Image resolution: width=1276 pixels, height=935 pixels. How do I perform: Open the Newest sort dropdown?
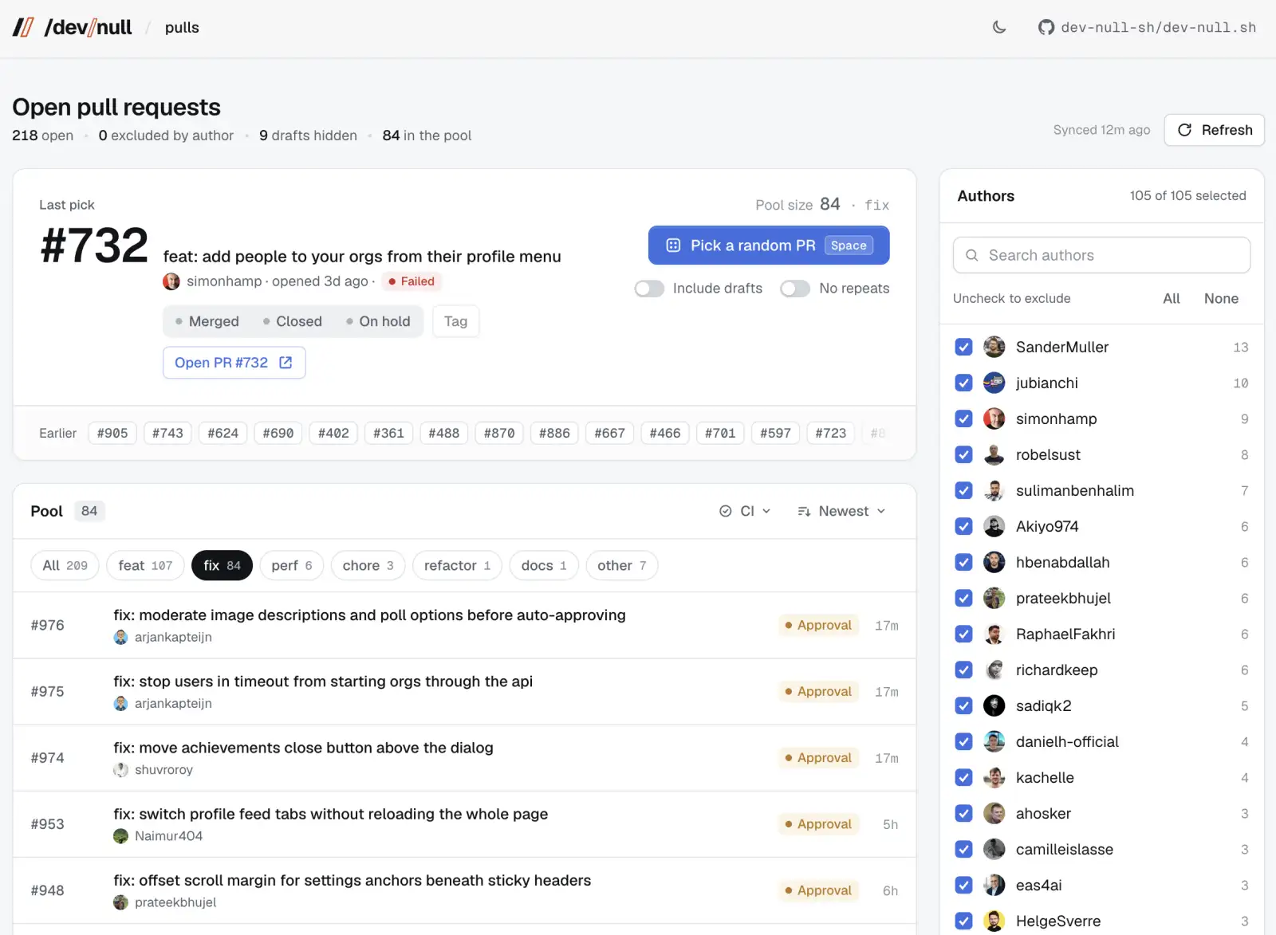pyautogui.click(x=841, y=511)
